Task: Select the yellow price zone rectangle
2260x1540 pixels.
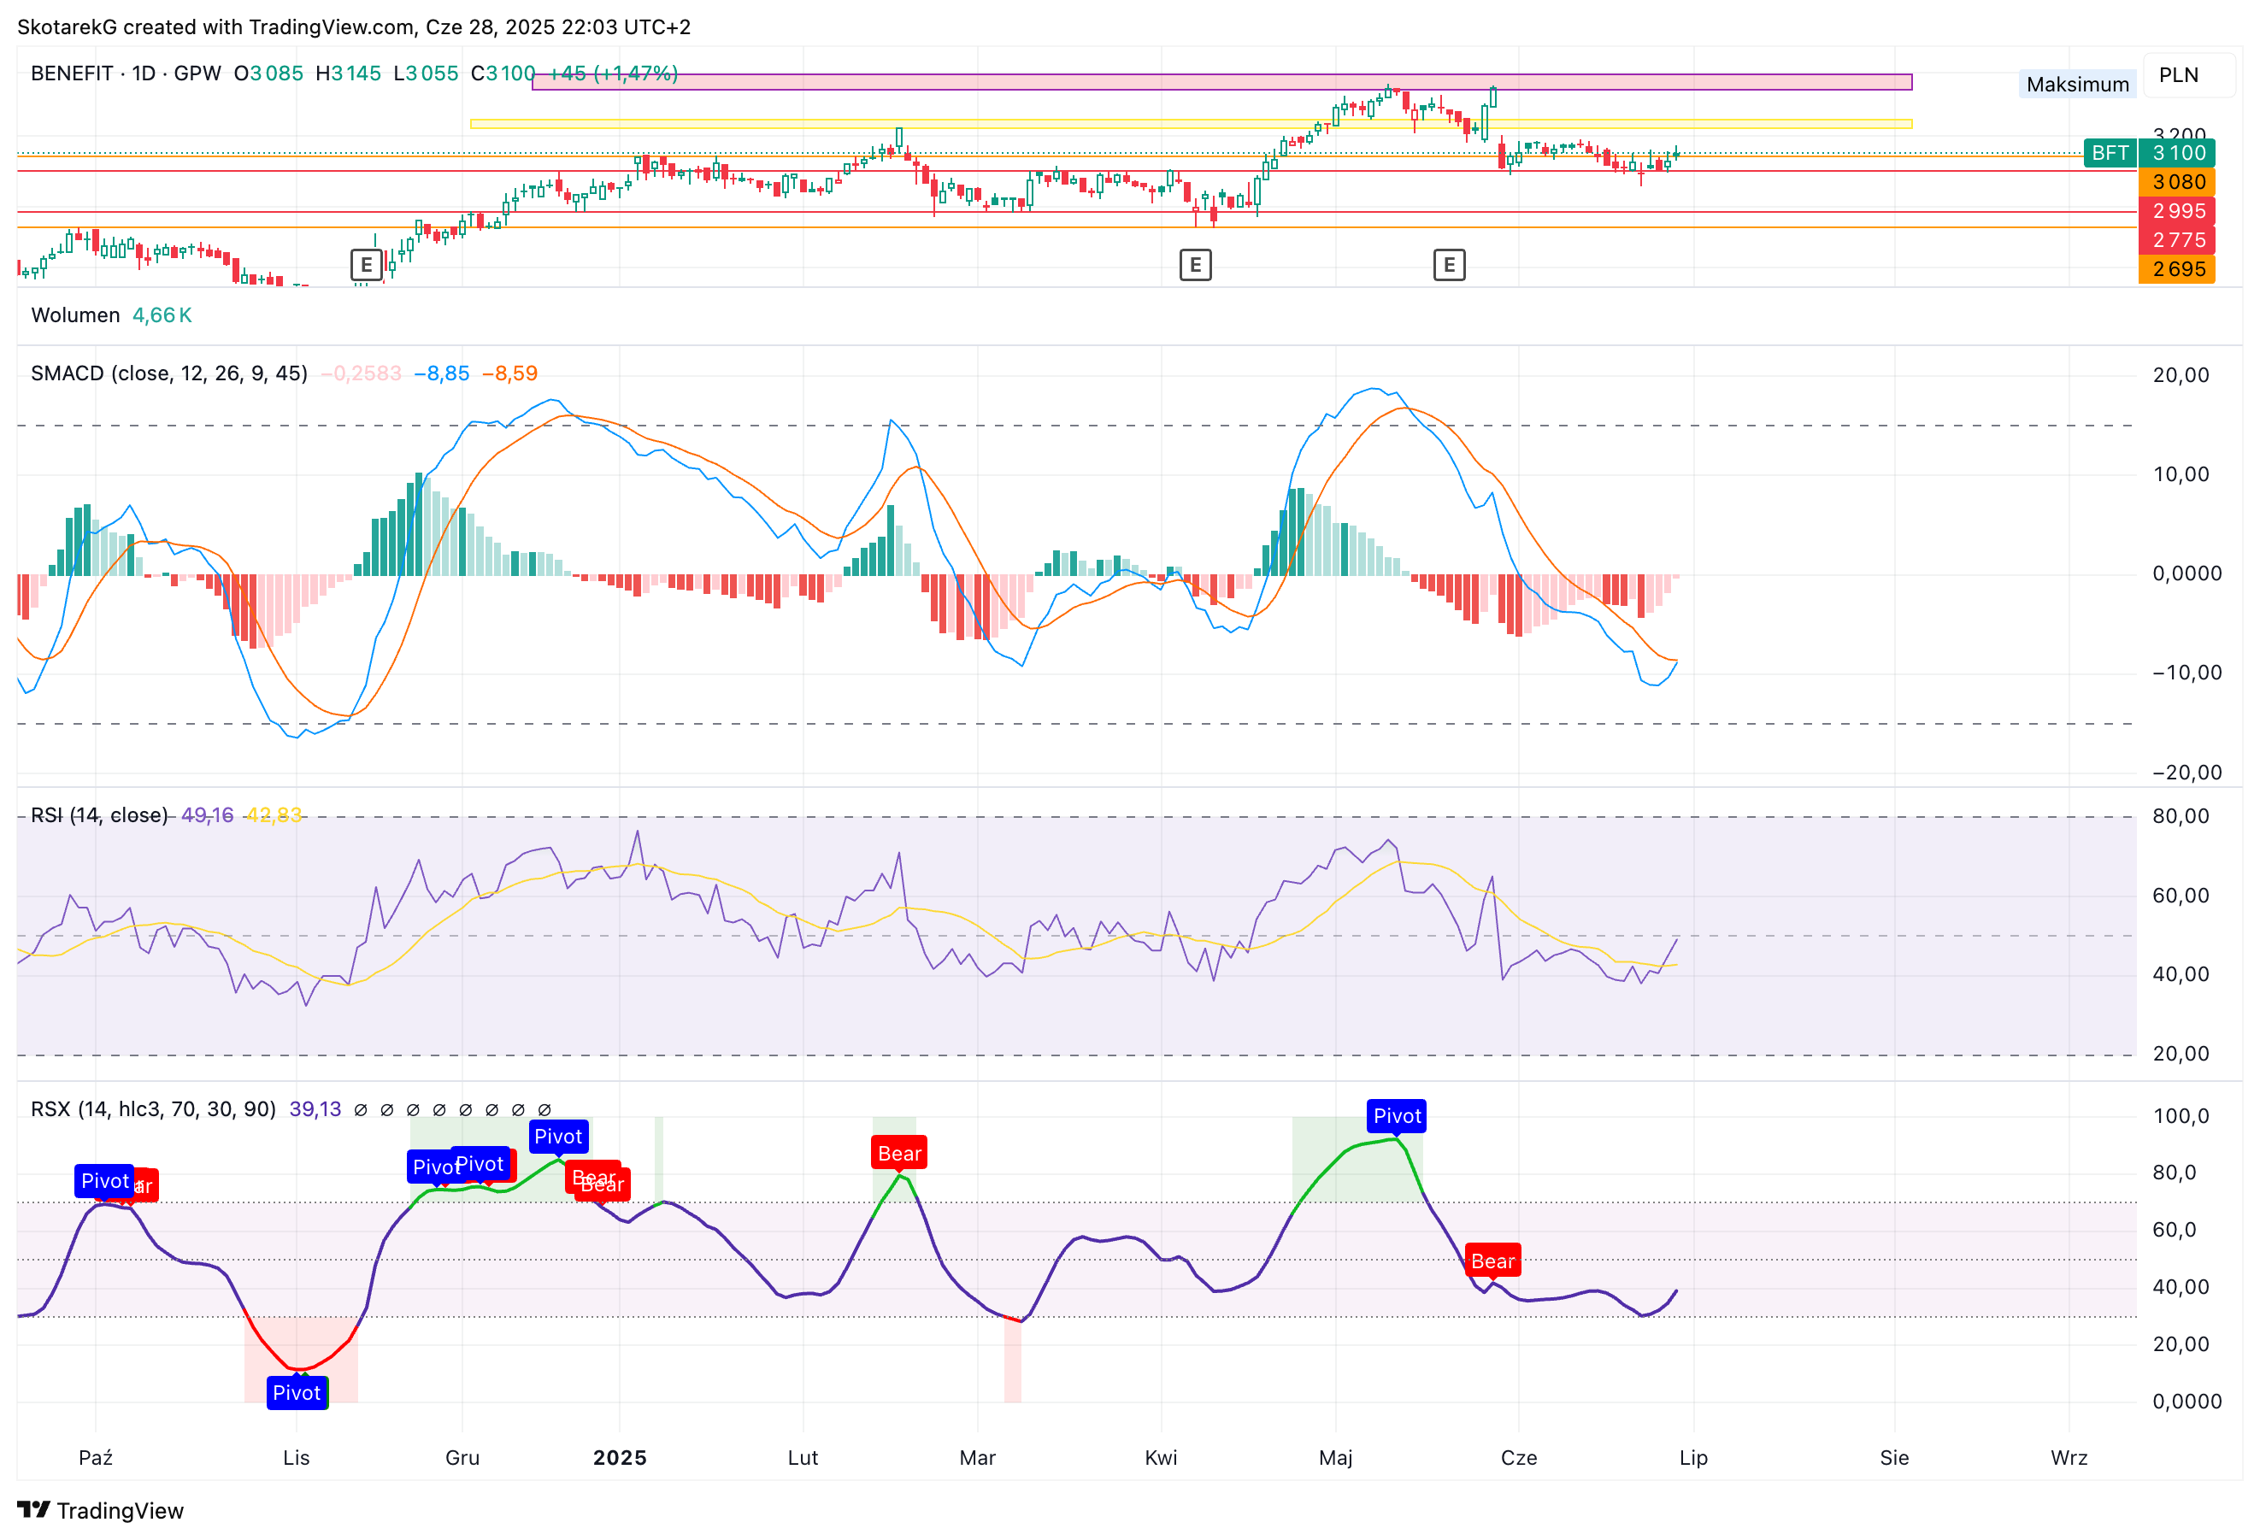Action: click(x=1192, y=123)
